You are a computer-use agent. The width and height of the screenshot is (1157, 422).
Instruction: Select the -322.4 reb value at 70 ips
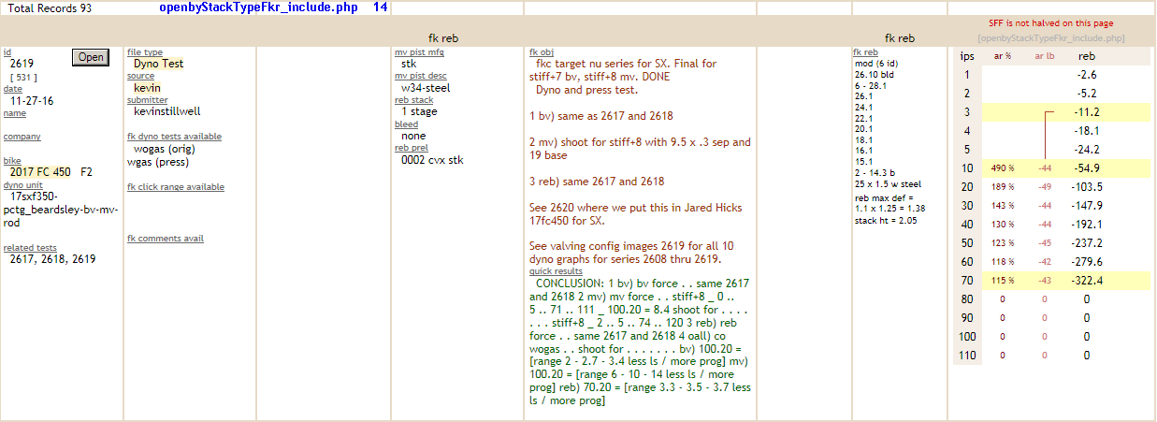click(x=1087, y=280)
